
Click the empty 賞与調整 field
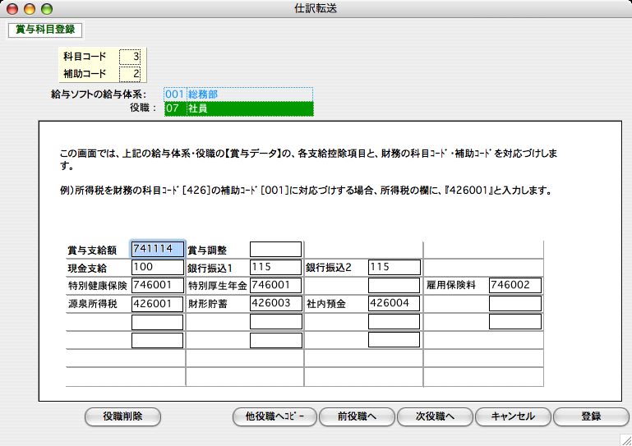tap(275, 249)
